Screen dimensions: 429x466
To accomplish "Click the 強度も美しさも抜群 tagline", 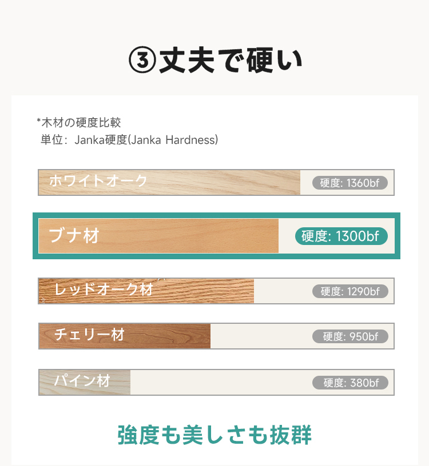I will (214, 435).
